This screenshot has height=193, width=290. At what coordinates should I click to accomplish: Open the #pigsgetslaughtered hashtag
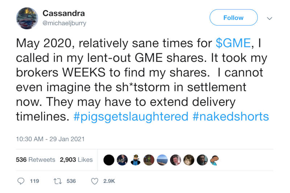click(131, 116)
